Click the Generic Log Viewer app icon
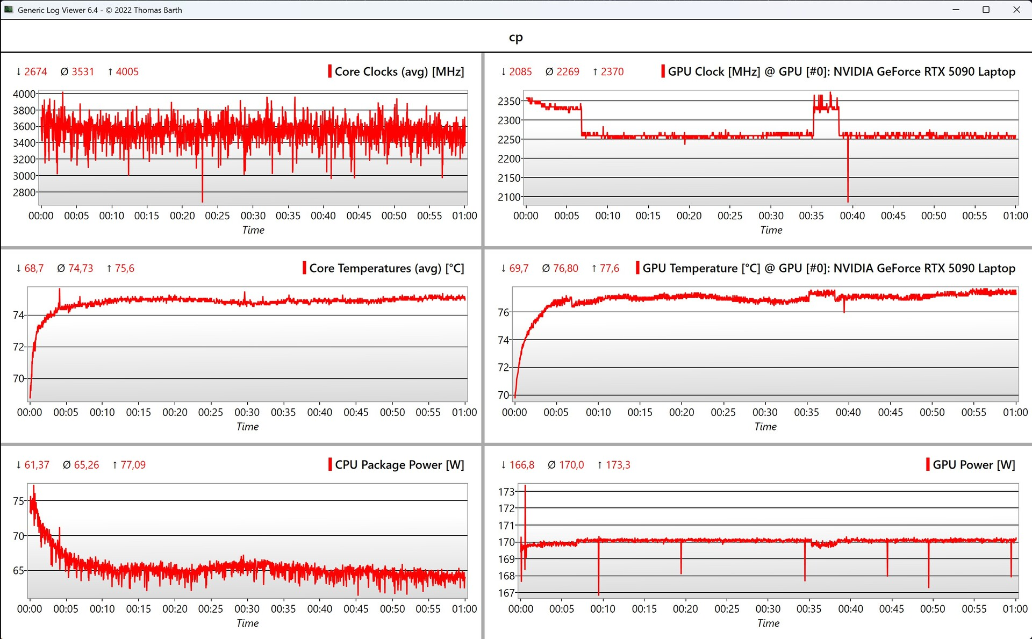Image resolution: width=1032 pixels, height=639 pixels. [x=9, y=10]
